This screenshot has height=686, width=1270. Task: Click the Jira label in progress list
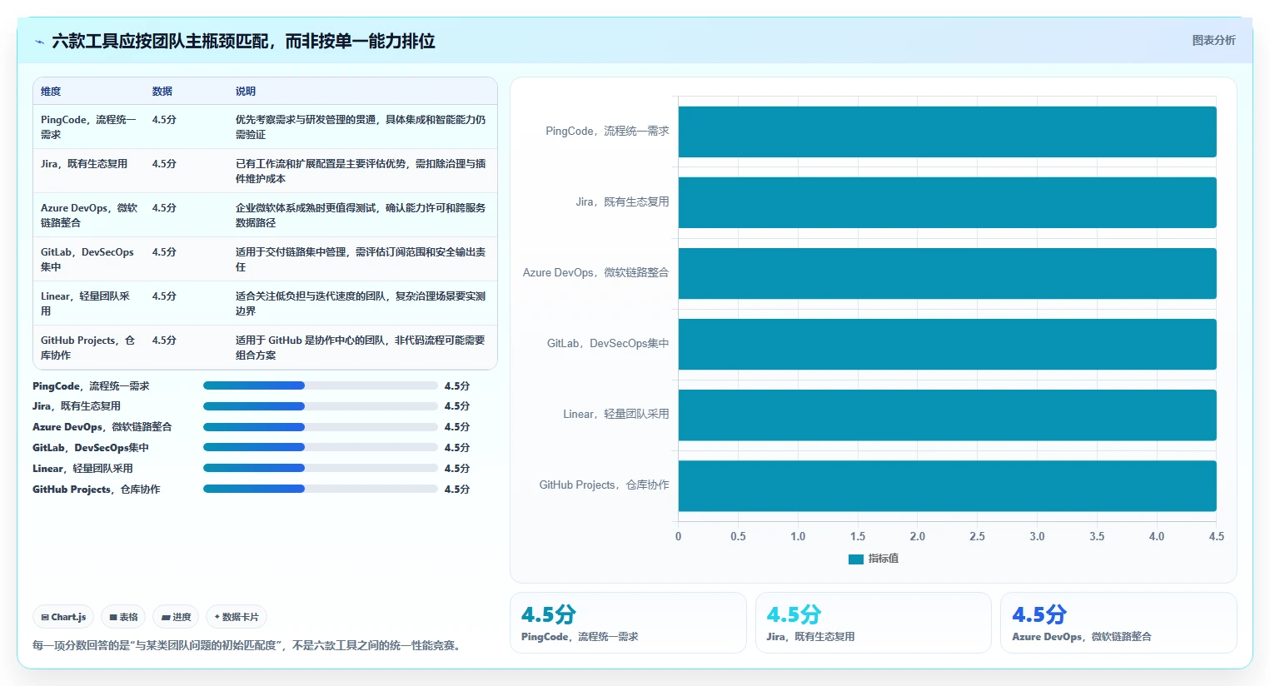click(x=77, y=406)
